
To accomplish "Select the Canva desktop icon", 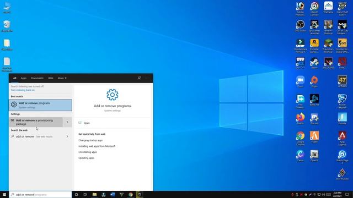I will 300,156.
